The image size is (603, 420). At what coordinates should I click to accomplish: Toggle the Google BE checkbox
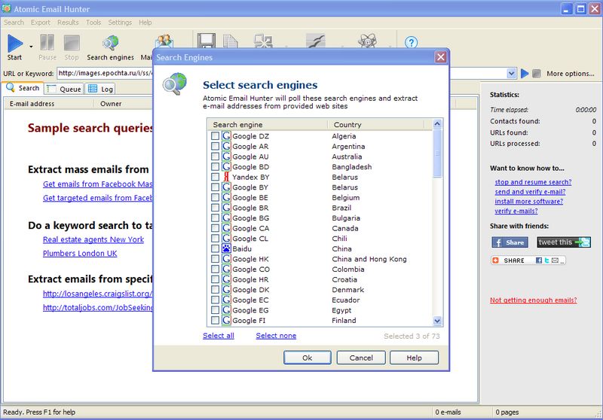215,197
